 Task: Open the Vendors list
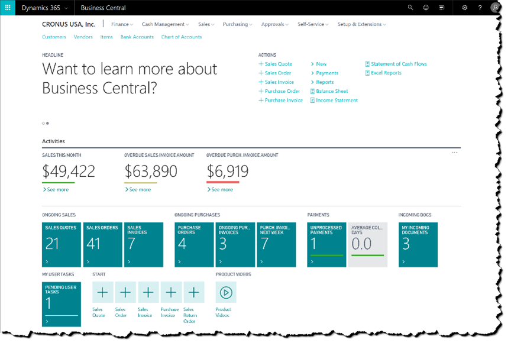[x=83, y=37]
